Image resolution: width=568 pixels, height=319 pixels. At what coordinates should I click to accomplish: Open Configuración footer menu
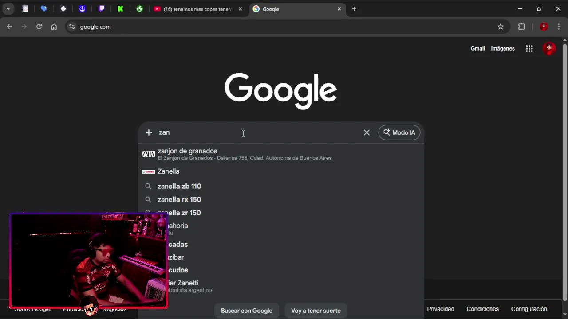(529, 309)
